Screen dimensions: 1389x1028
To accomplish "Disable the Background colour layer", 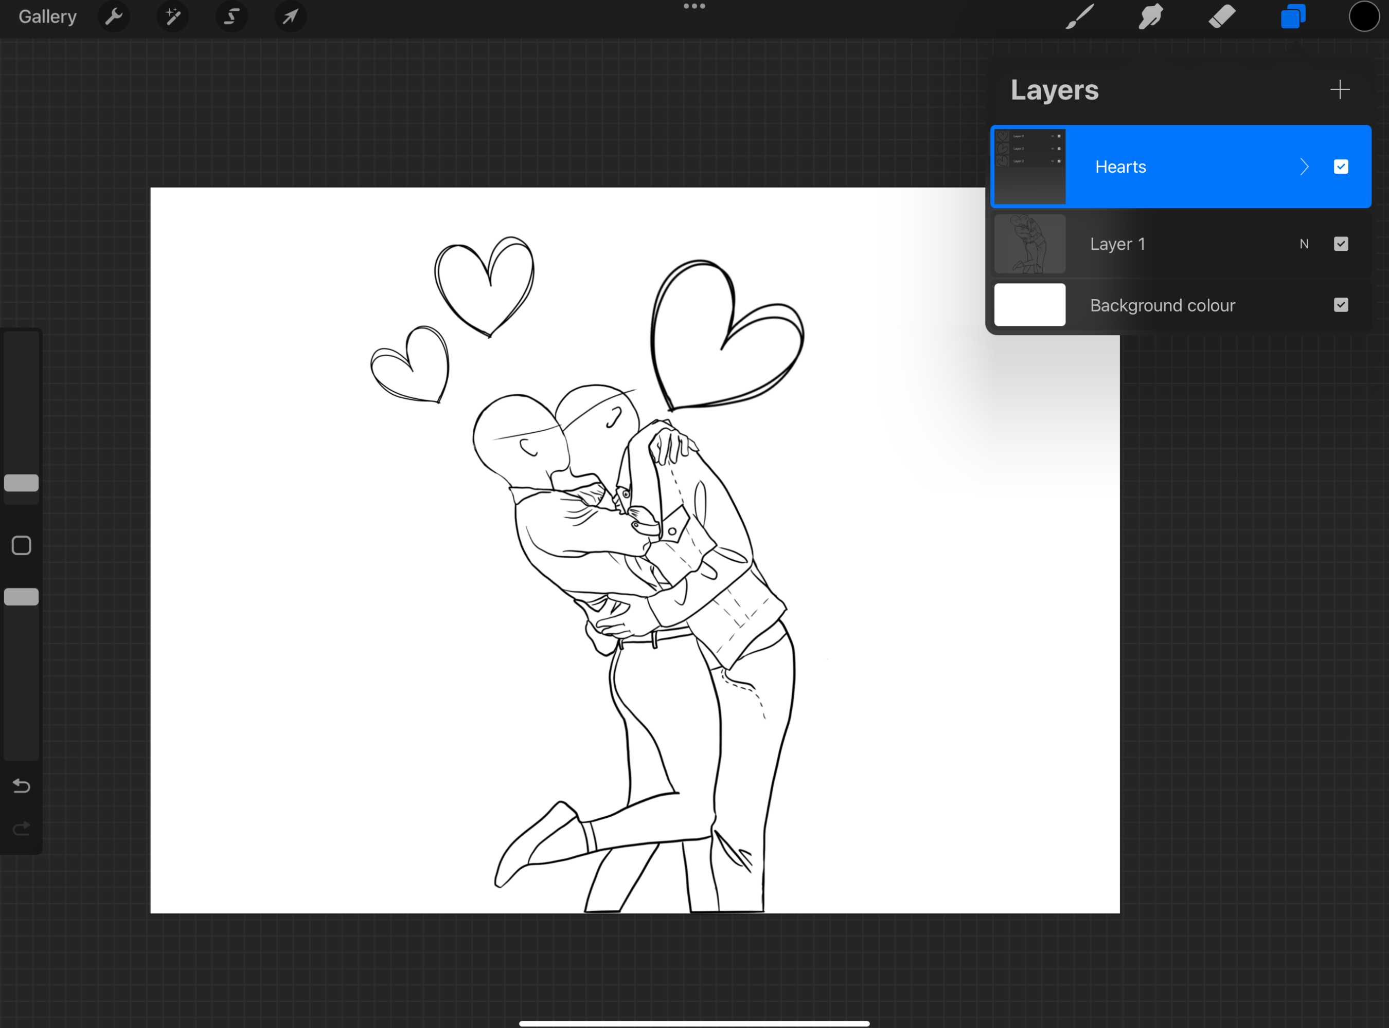I will click(x=1342, y=304).
